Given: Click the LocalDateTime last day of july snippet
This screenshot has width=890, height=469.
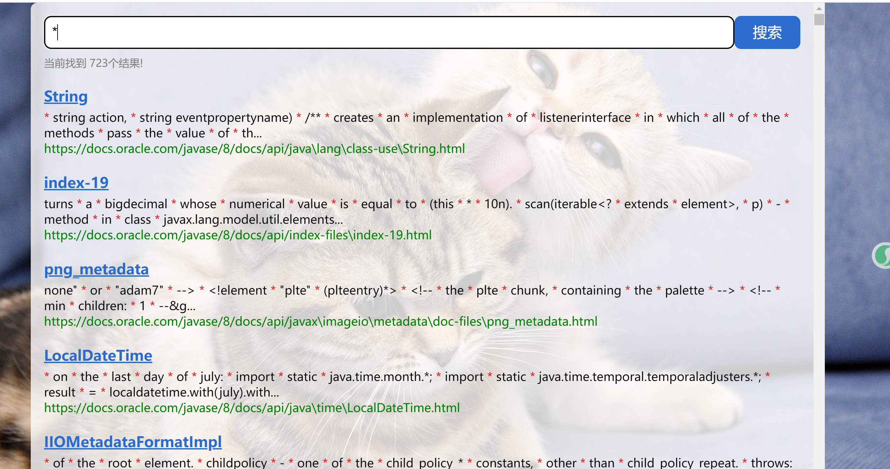Looking at the screenshot, I should click(x=407, y=384).
